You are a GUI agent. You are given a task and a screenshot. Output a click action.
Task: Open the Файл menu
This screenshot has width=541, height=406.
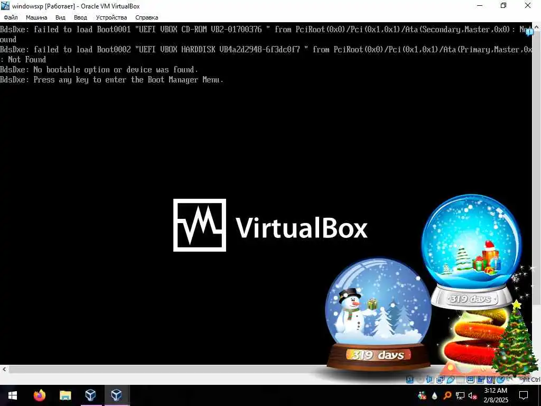[11, 17]
